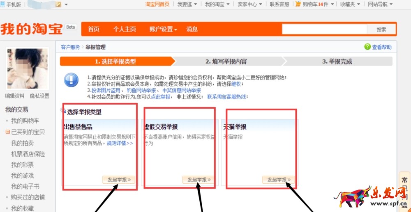The width and height of the screenshot is (411, 212).
Task: Select step 1 选择举报类型 tab
Action: coord(115,62)
